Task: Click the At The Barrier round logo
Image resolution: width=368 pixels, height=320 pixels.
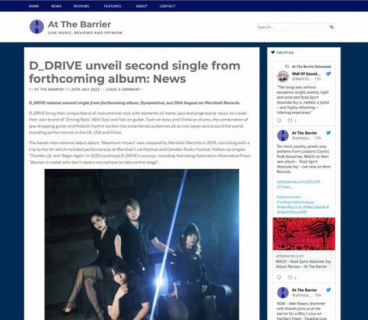Action: pos(37,27)
